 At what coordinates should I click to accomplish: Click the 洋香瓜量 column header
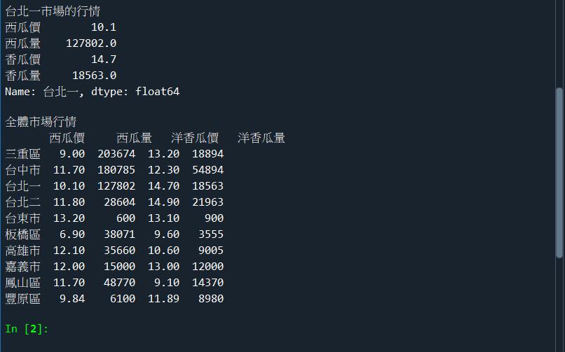pos(261,138)
